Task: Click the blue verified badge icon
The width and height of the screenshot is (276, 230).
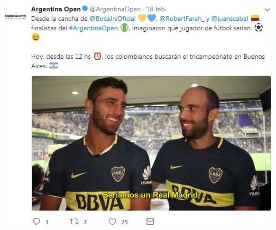Action: tap(85, 9)
